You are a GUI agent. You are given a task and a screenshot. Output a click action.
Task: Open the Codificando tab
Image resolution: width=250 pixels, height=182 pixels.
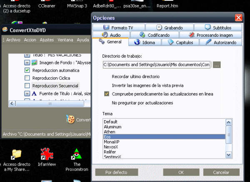tap(155, 35)
